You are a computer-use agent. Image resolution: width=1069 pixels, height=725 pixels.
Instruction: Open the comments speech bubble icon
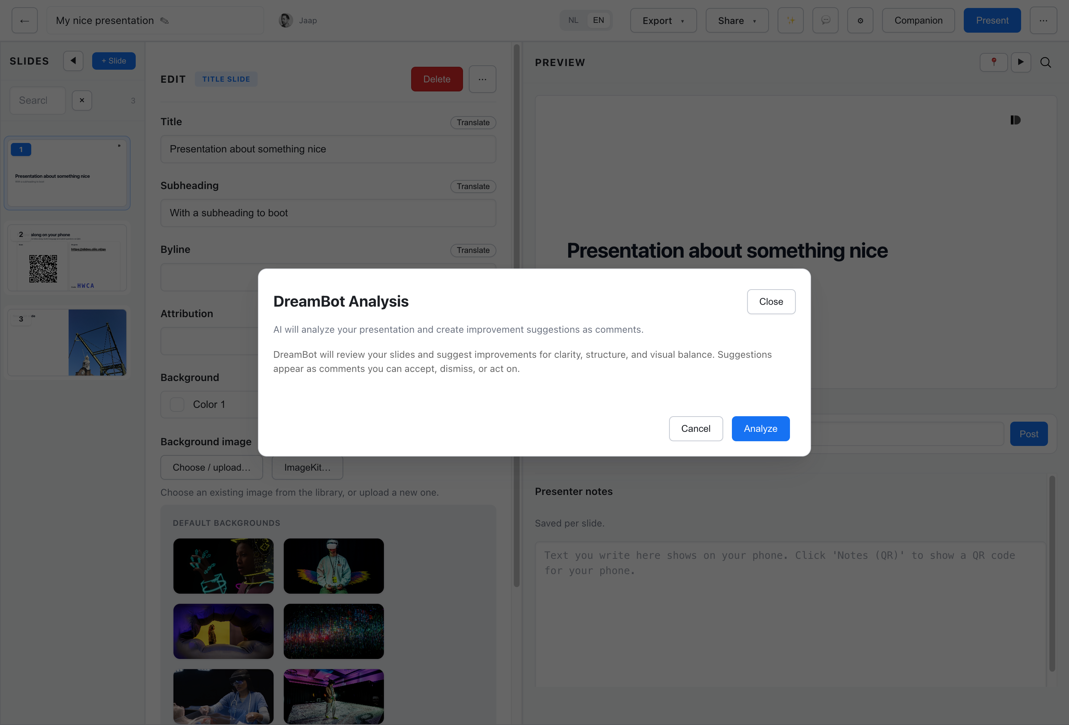pos(825,21)
